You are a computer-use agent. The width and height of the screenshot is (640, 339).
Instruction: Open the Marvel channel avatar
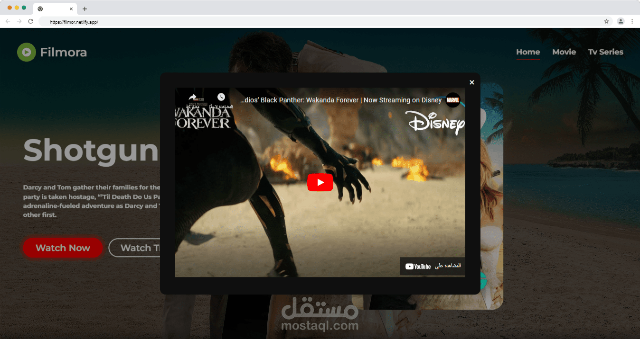pyautogui.click(x=453, y=100)
